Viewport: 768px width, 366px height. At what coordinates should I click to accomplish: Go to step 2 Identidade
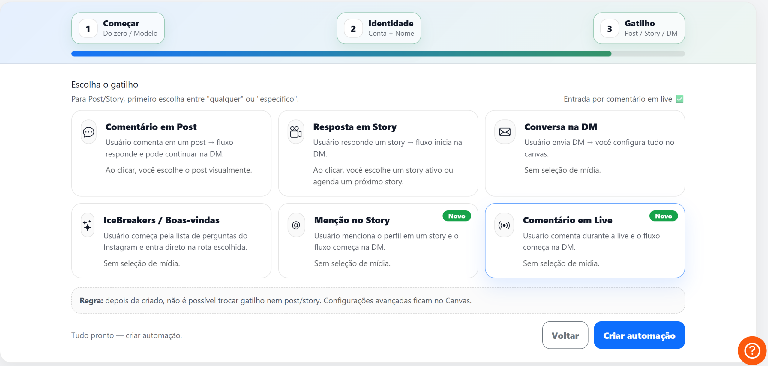379,28
